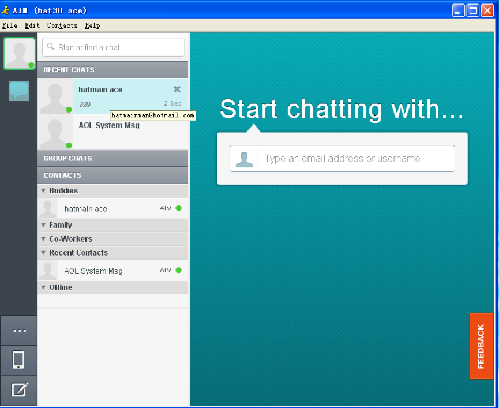
Task: Click the hatmain ace avatar in Recent Chats
Action: pyautogui.click(x=55, y=96)
